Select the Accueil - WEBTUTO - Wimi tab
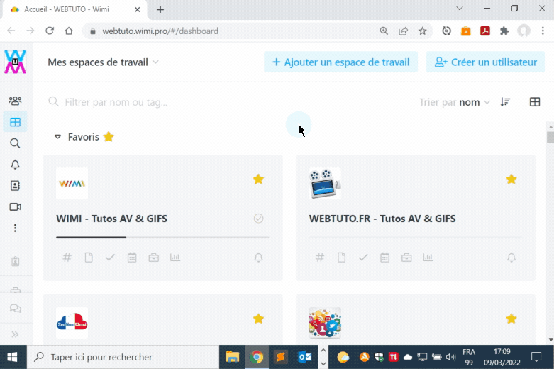Screen dimensions: 554x369 click(75, 9)
